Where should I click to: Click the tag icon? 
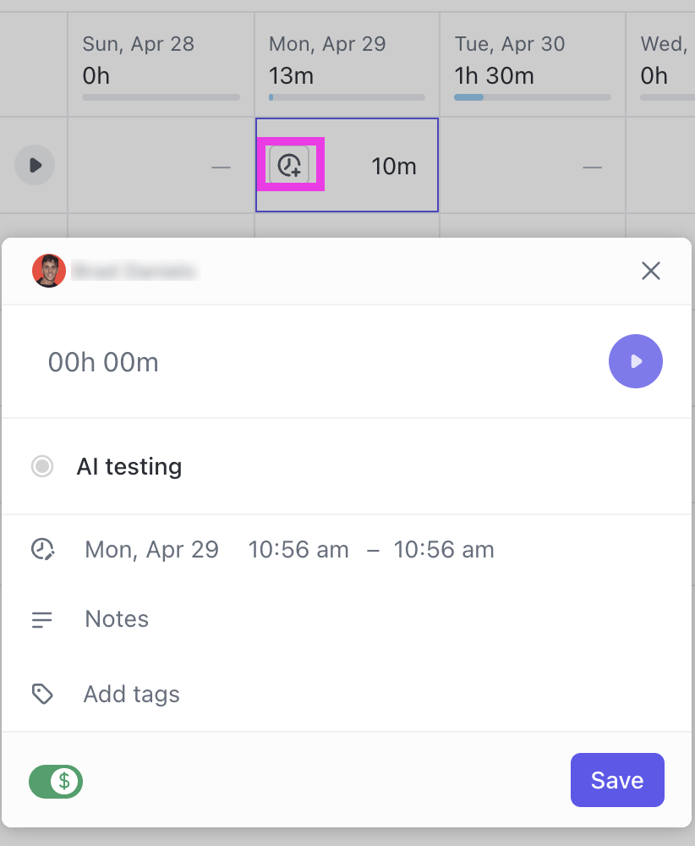42,695
